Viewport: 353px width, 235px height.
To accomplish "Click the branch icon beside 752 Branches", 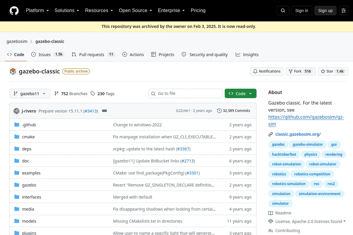I will [x=56, y=94].
